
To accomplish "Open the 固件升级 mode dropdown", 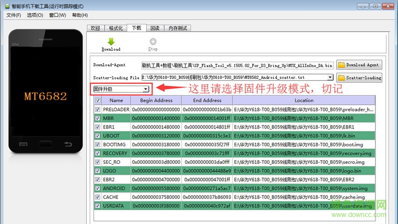I will pyautogui.click(x=145, y=90).
